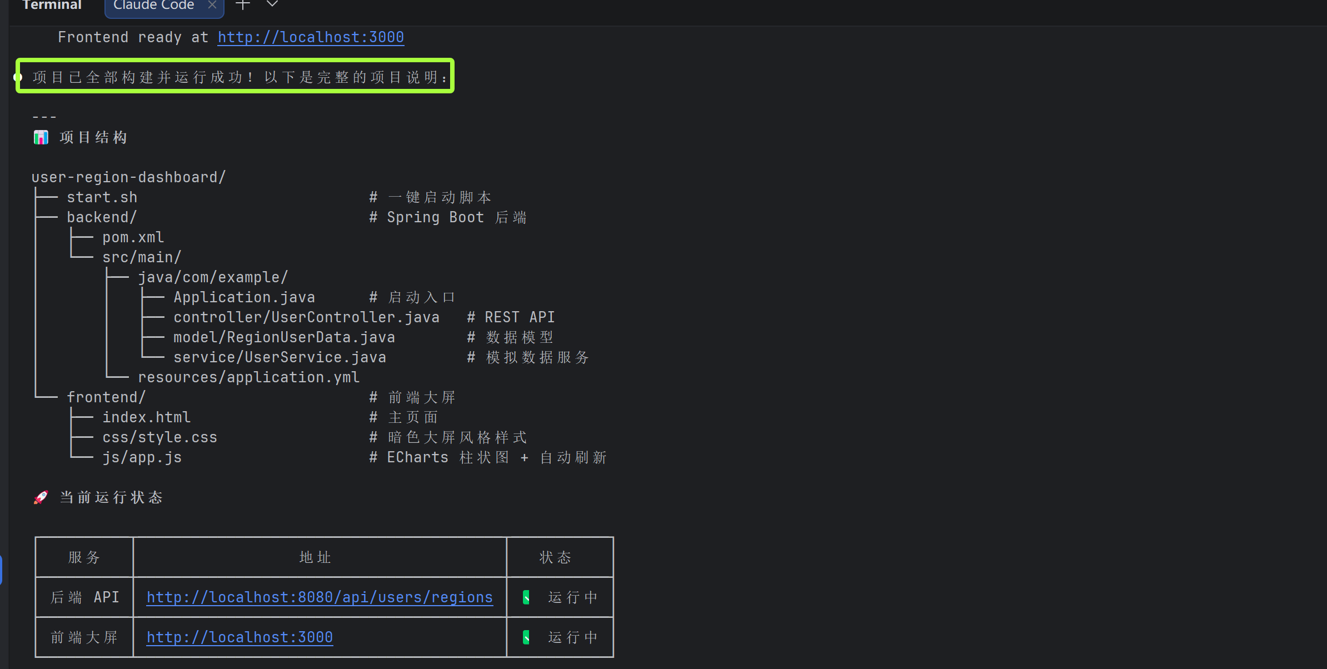Click the 项目已全部构建并运行成功 message line

[240, 77]
